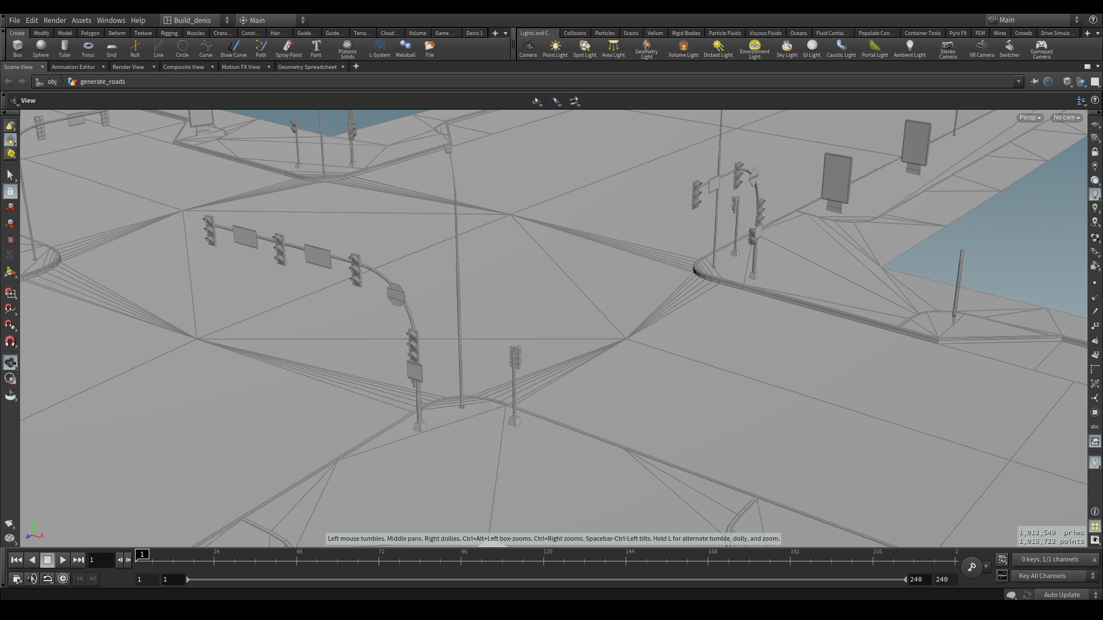Add a Spot Light
Screen dimensions: 1103x620
[x=585, y=48]
